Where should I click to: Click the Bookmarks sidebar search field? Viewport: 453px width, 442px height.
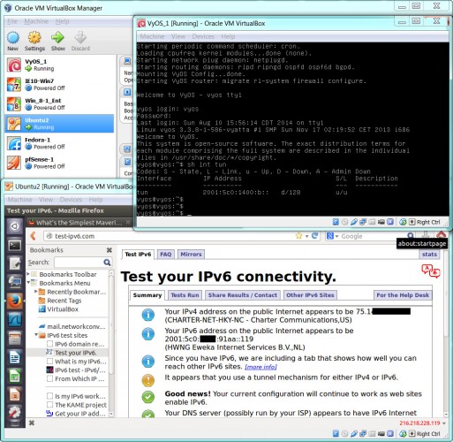click(x=79, y=263)
